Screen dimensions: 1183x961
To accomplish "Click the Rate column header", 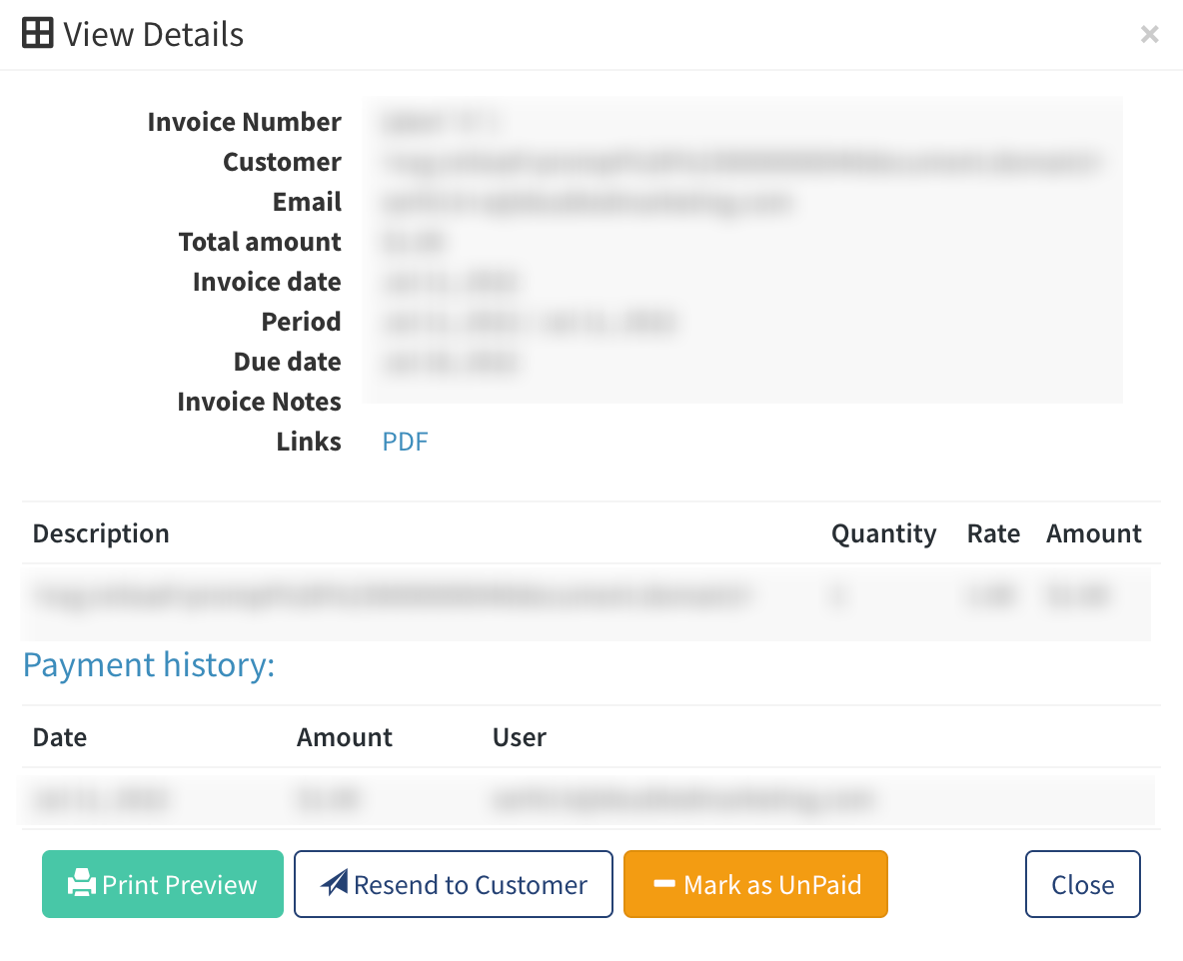I will (992, 533).
